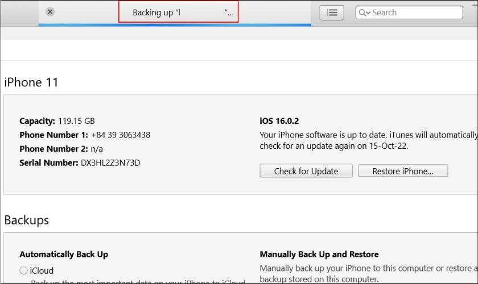The height and width of the screenshot is (284, 478).
Task: Click the Manually Back Up and Restore heading
Action: pyautogui.click(x=319, y=254)
